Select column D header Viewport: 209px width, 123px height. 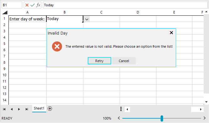coord(138,13)
